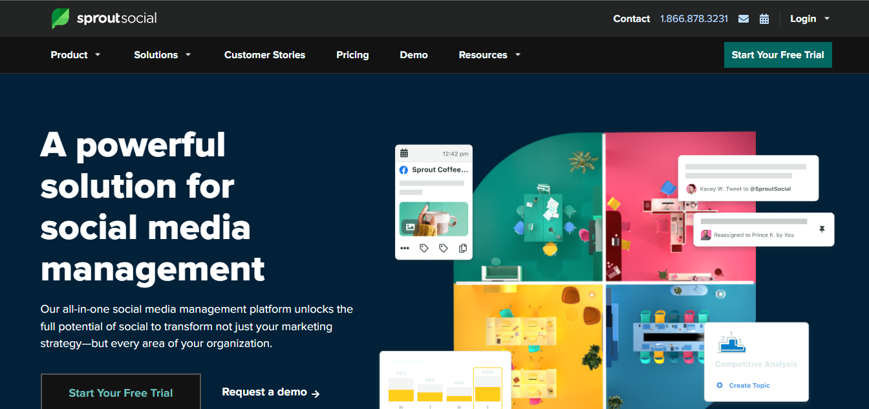Click the hero heading A powerful solution
Image resolution: width=869 pixels, height=409 pixels.
pyautogui.click(x=153, y=206)
